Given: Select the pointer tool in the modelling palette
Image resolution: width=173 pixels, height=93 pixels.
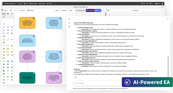Looking at the screenshot, I should pyautogui.click(x=4, y=14).
